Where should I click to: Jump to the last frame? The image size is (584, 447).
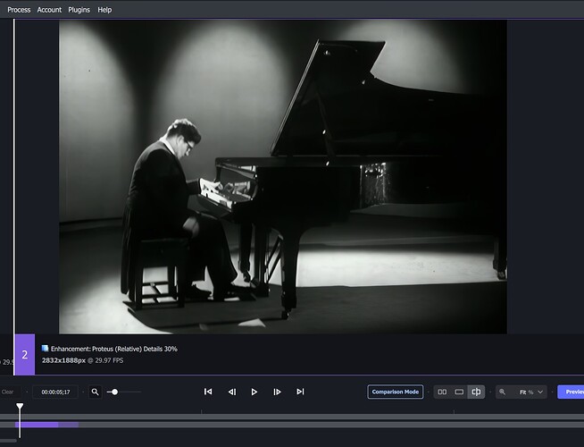300,392
